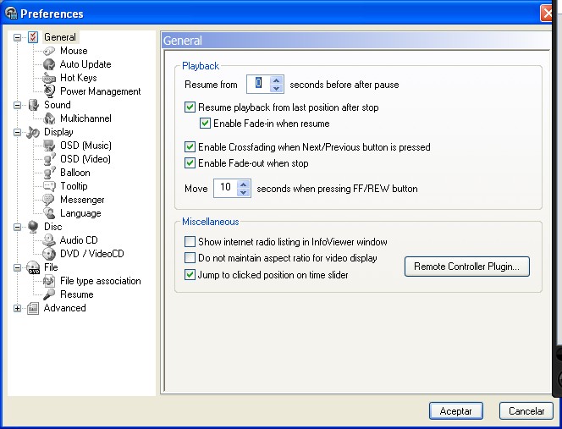Click the Language icon
The height and width of the screenshot is (429, 562).
click(49, 213)
